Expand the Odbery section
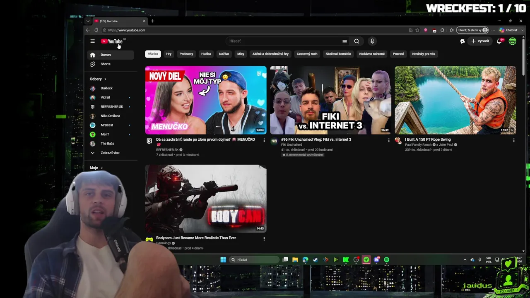 (x=98, y=79)
